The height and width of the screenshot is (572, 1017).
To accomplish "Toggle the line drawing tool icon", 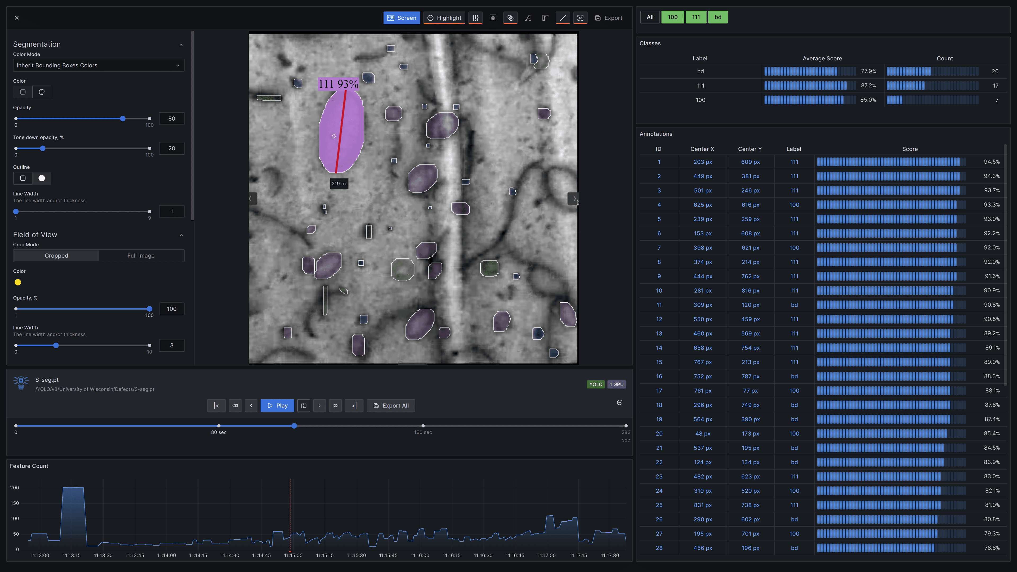I will point(563,18).
